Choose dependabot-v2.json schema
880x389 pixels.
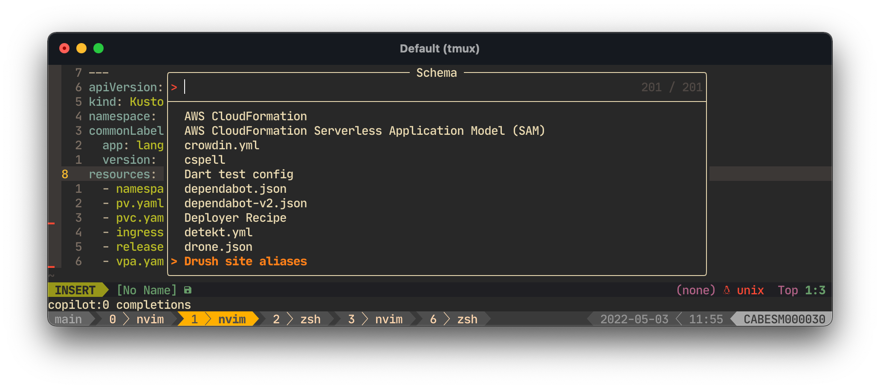point(246,203)
